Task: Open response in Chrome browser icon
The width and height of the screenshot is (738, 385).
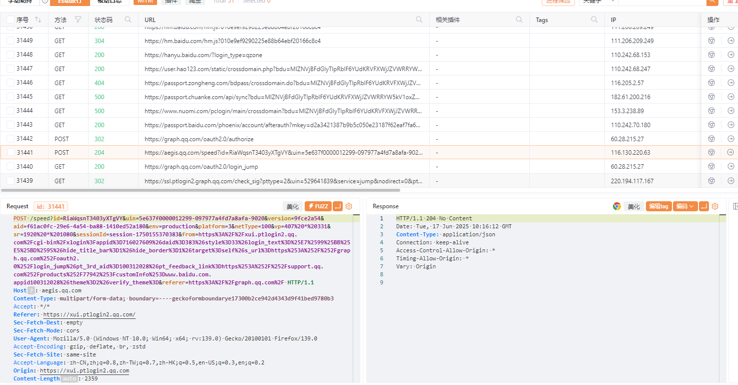Action: [617, 206]
